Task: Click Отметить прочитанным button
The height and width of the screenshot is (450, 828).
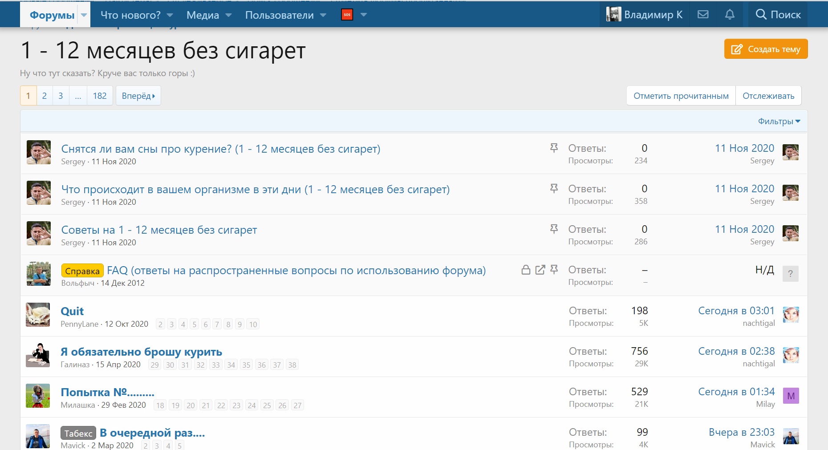Action: [681, 96]
